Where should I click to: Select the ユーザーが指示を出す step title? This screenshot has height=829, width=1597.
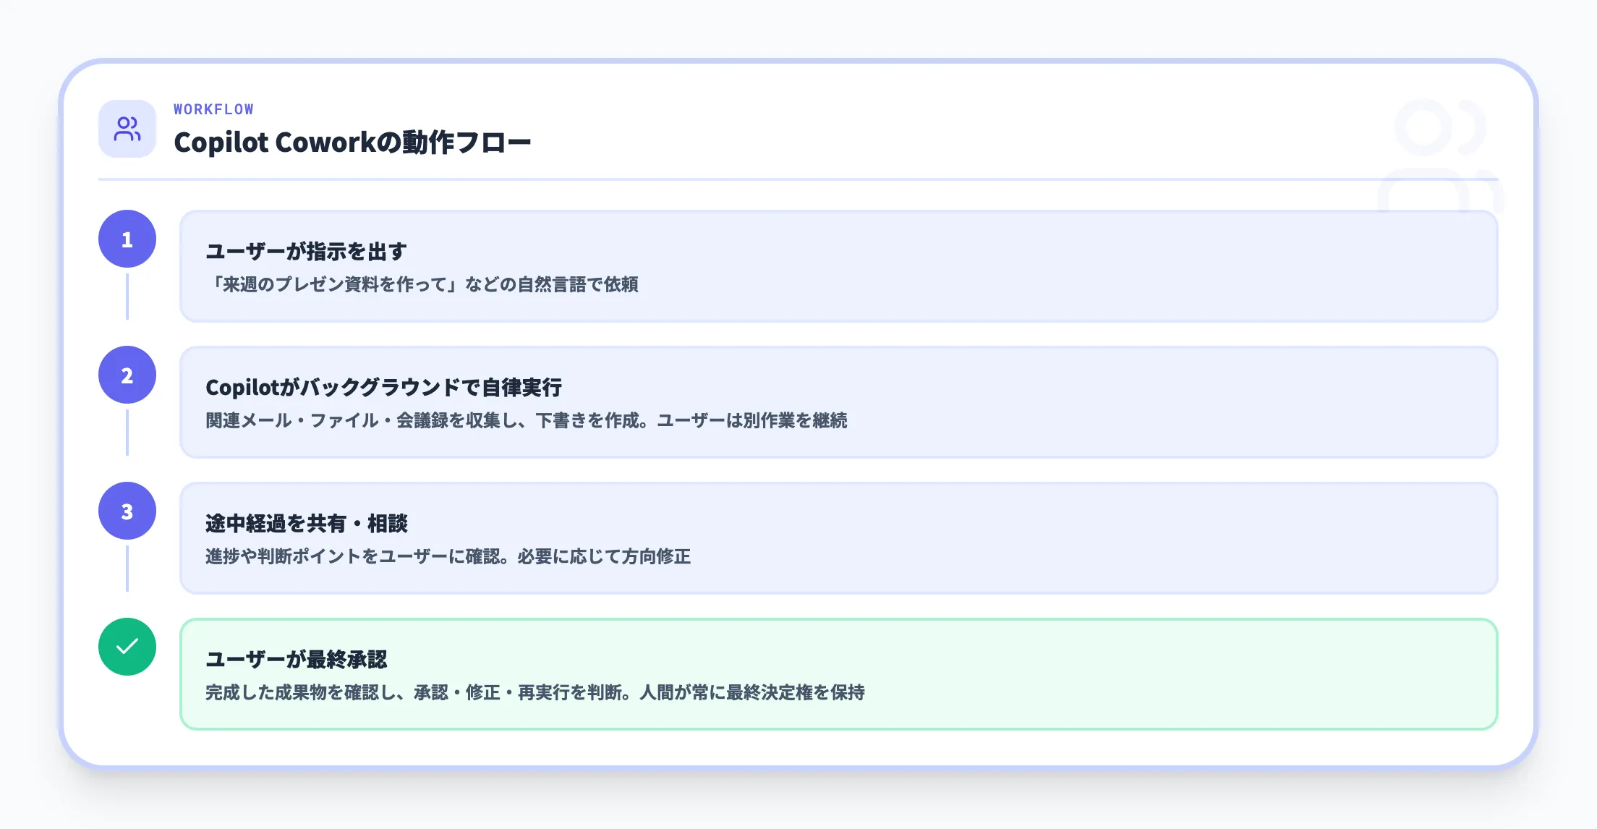click(x=306, y=252)
